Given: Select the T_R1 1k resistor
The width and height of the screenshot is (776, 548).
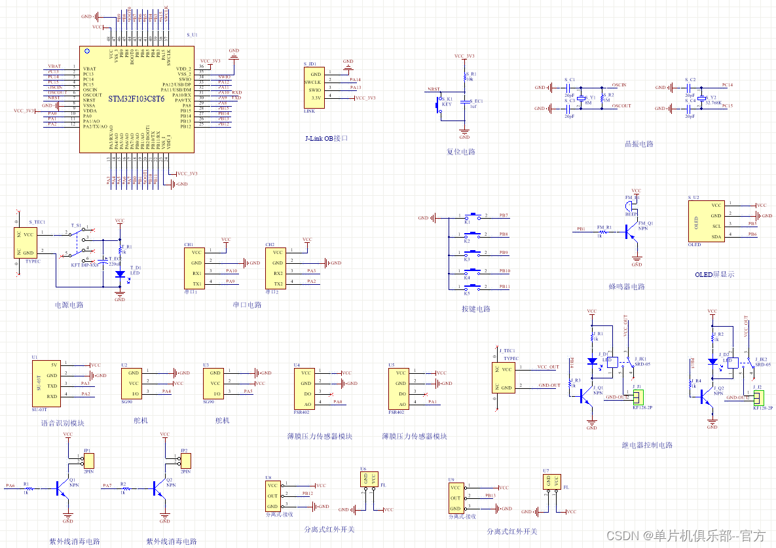Looking at the screenshot, I should tap(120, 249).
